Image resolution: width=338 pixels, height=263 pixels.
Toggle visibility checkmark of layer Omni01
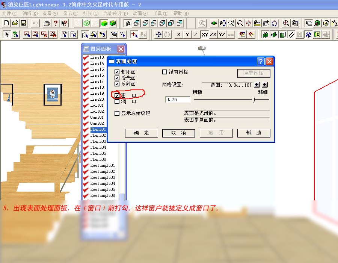pyautogui.click(x=86, y=117)
